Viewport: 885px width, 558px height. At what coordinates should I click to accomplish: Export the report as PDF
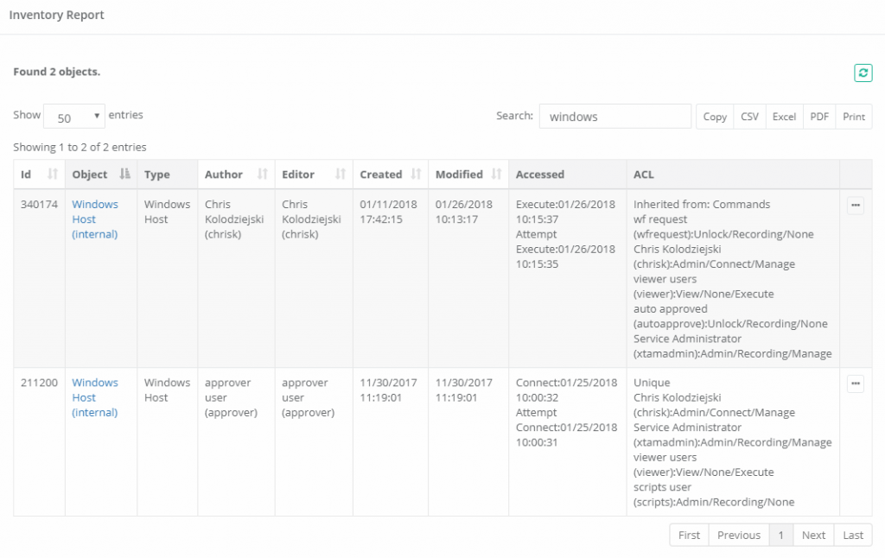(x=818, y=117)
